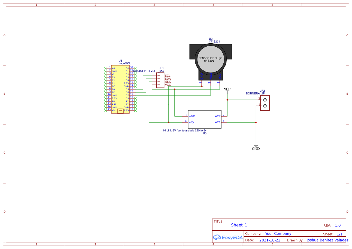352x249 pixels.
Task: Toggle the no-connect flag on the RX pin
Action: [136, 101]
